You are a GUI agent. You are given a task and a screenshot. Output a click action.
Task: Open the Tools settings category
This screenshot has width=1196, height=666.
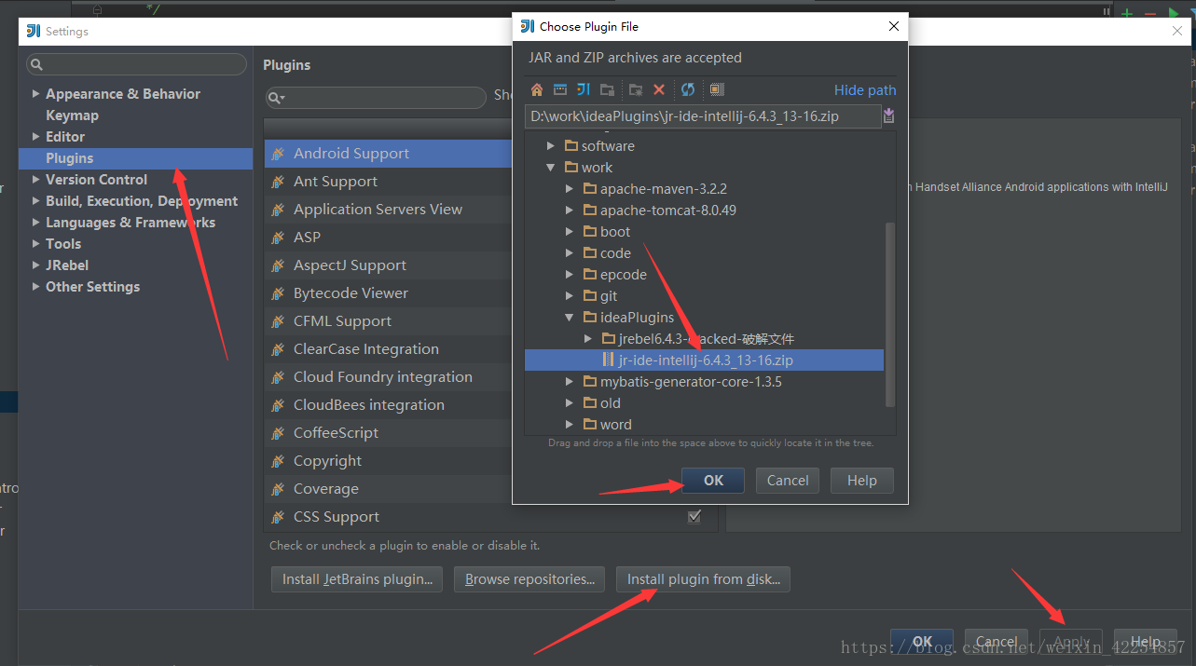[x=63, y=244]
